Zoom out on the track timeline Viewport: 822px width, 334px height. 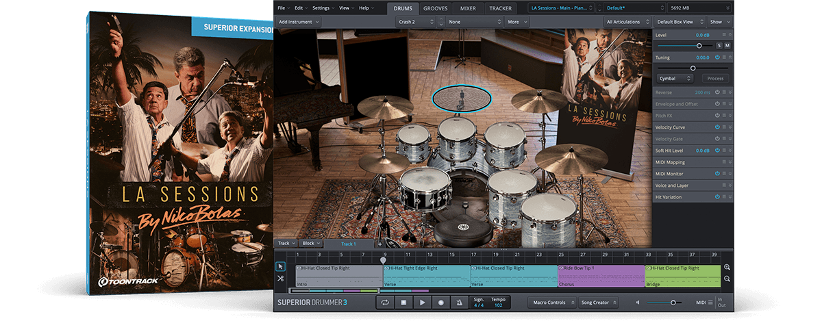[x=727, y=279]
